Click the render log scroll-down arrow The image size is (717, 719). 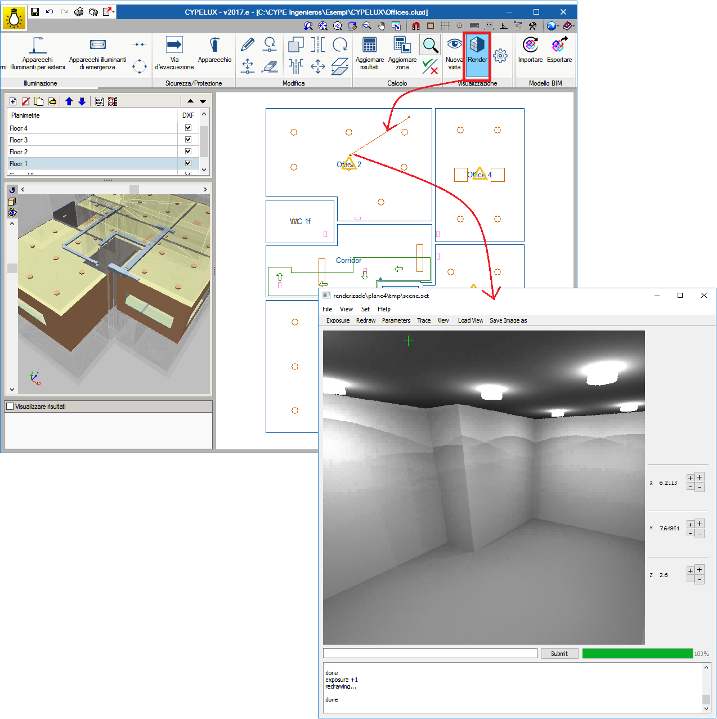(706, 709)
